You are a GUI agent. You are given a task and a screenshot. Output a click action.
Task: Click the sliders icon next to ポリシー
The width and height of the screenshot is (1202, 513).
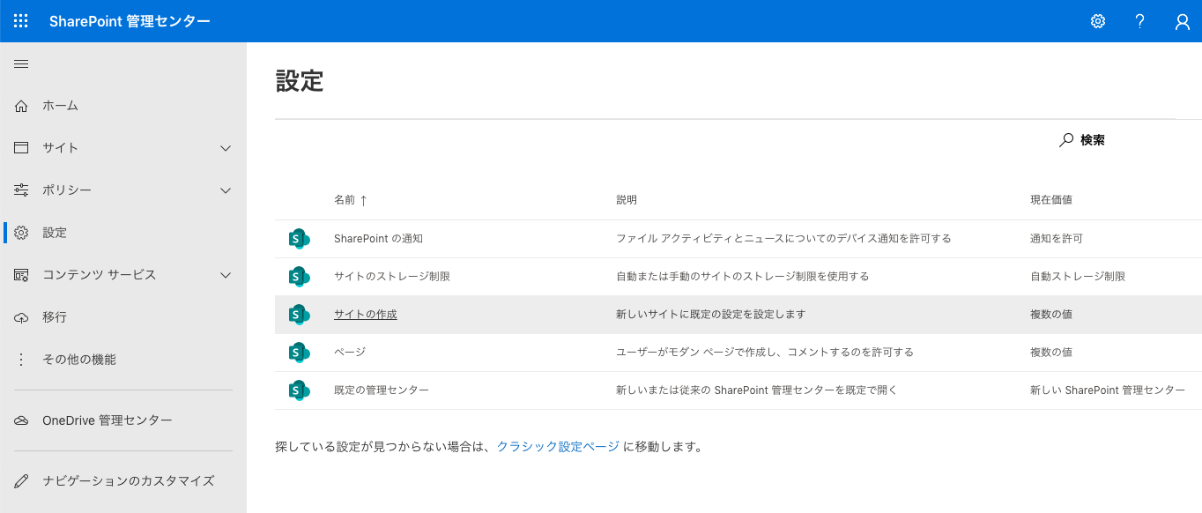[22, 190]
